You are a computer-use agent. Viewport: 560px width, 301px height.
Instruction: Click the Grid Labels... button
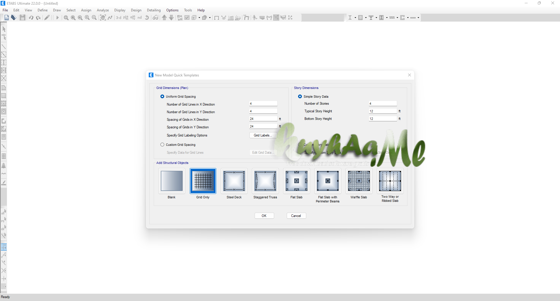tap(263, 135)
